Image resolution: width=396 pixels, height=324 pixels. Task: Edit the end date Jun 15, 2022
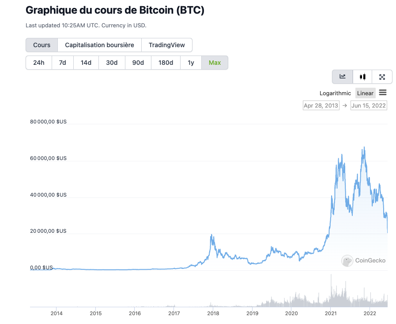click(369, 105)
